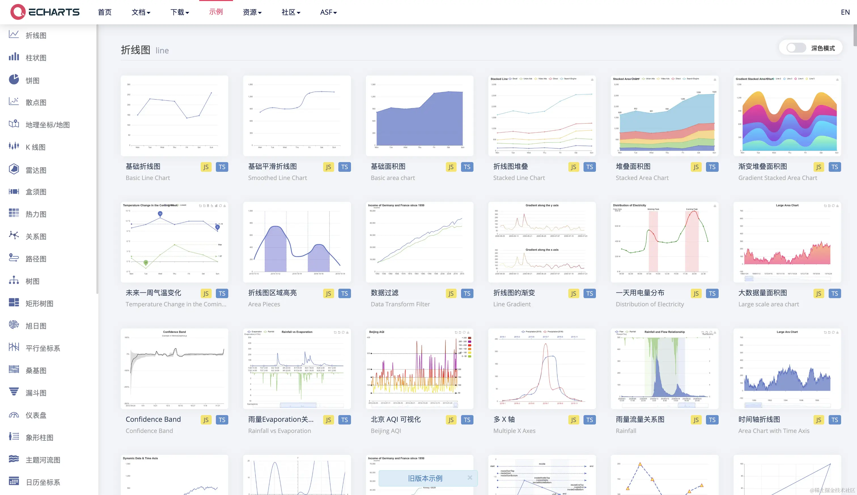The width and height of the screenshot is (857, 495).
Task: Open TS version of Basic area chart
Action: 467,167
